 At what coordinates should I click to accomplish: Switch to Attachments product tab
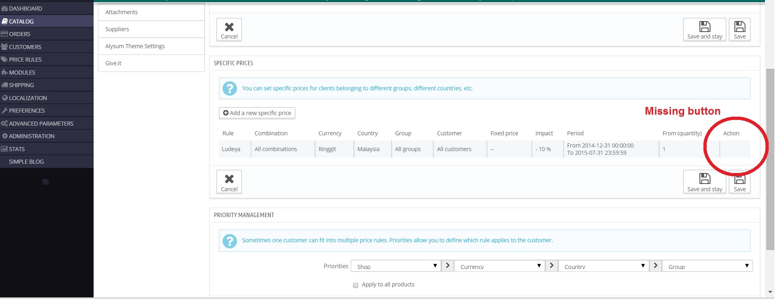tap(151, 12)
